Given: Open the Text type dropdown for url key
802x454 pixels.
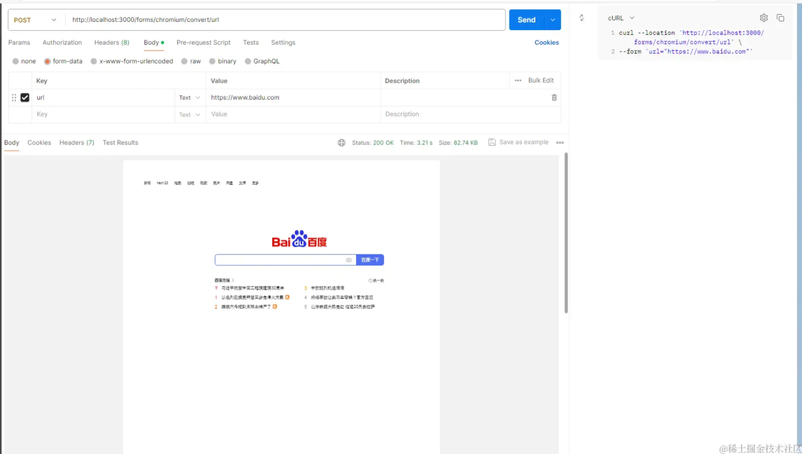Looking at the screenshot, I should pyautogui.click(x=189, y=98).
